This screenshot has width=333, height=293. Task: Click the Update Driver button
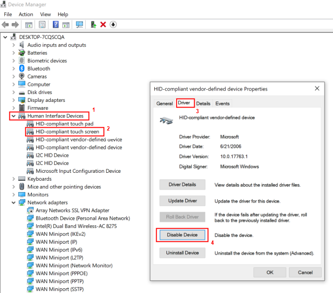(x=182, y=201)
